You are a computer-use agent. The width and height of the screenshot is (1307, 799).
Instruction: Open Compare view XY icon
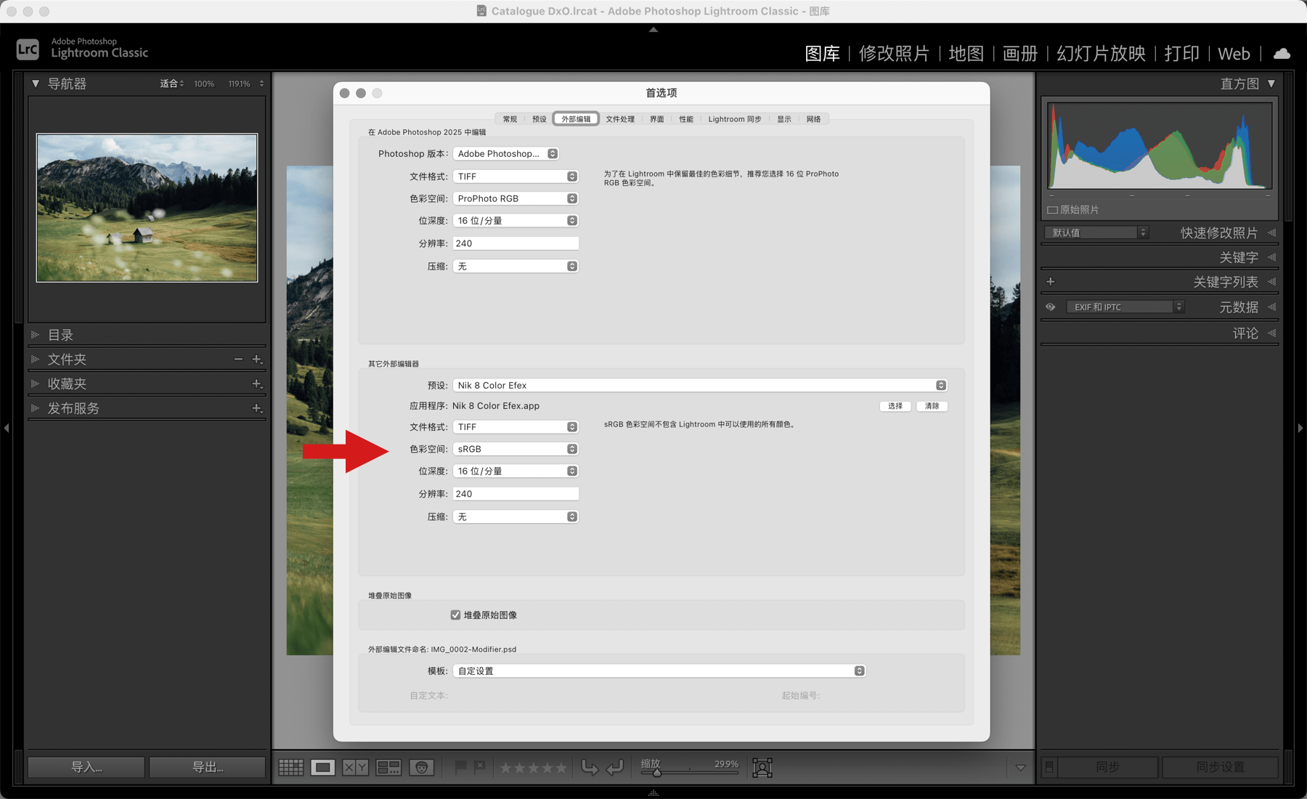(x=355, y=767)
